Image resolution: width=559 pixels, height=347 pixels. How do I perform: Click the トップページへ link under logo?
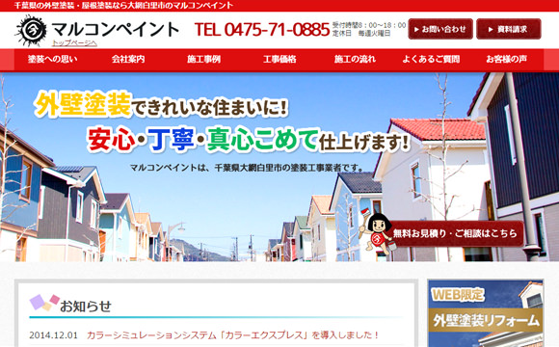click(74, 43)
